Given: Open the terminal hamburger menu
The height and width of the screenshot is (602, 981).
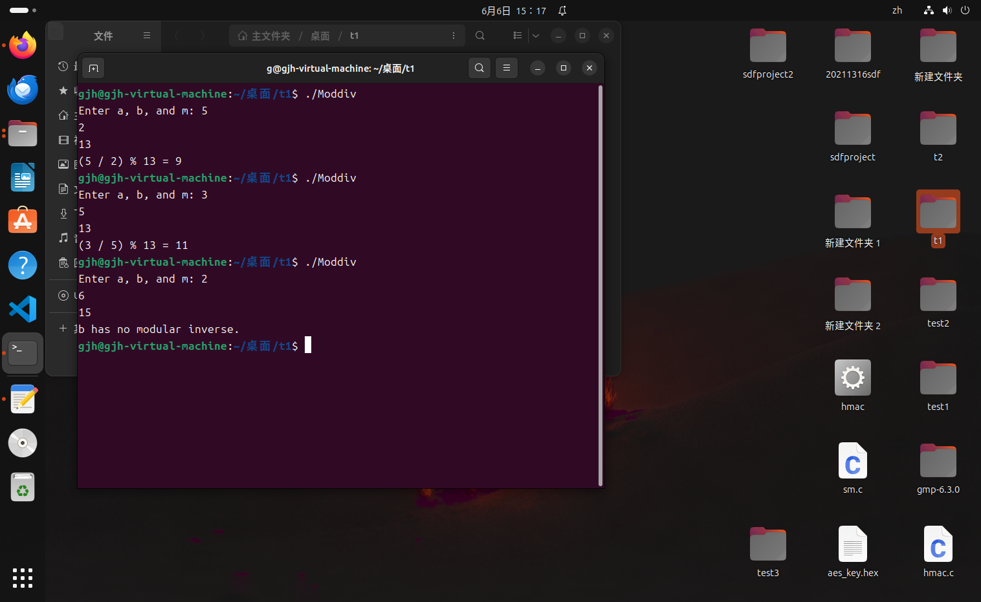Looking at the screenshot, I should click(507, 68).
